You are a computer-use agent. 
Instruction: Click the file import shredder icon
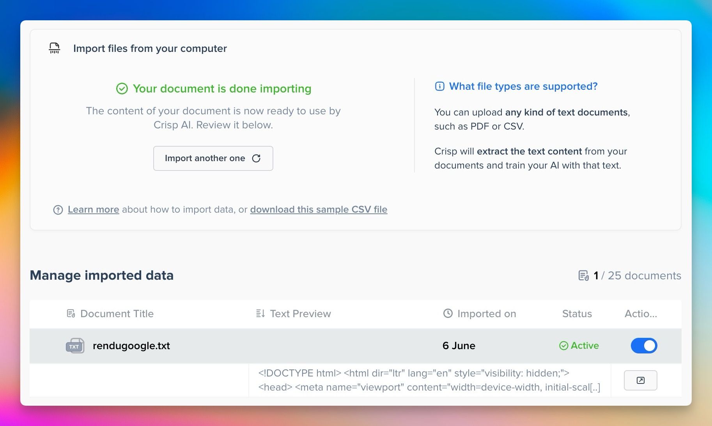point(55,48)
